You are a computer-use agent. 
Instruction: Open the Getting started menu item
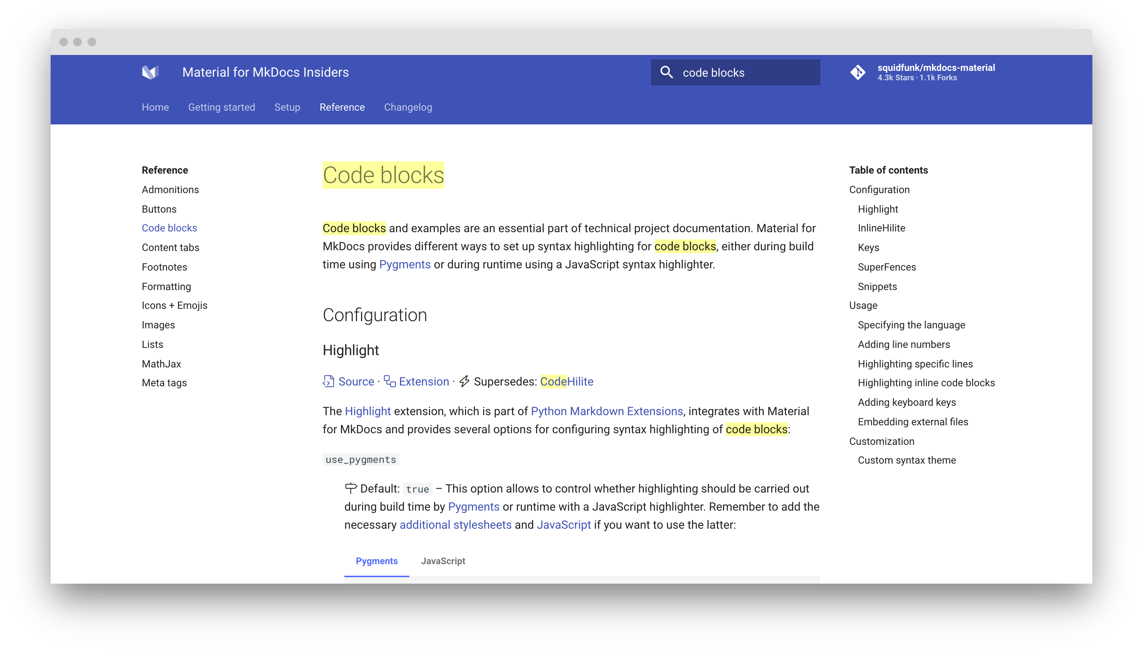pos(221,107)
